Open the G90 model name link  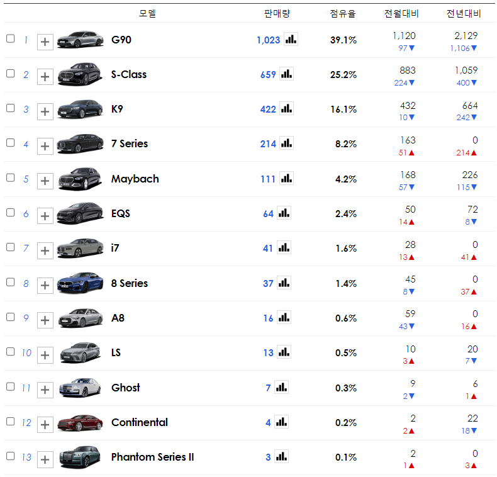pos(121,40)
